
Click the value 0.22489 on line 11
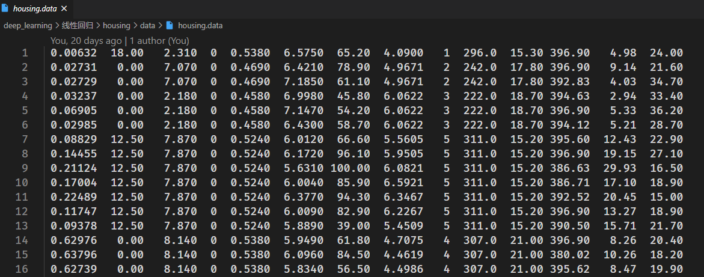73,196
